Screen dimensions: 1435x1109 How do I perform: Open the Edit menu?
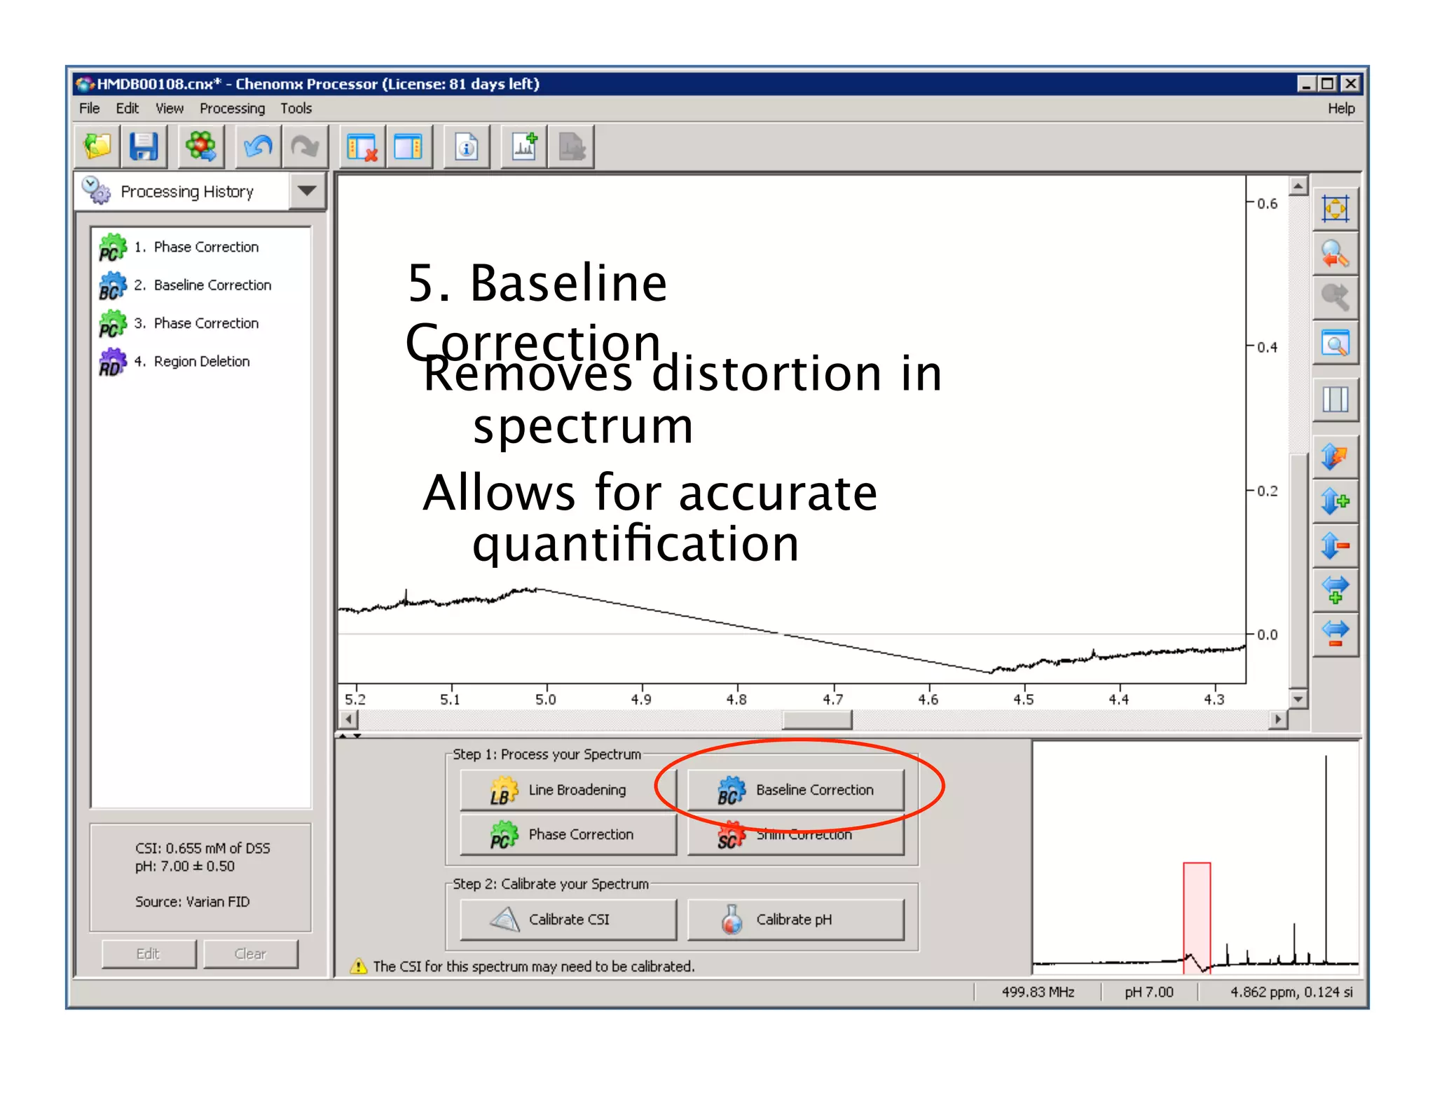pyautogui.click(x=127, y=108)
